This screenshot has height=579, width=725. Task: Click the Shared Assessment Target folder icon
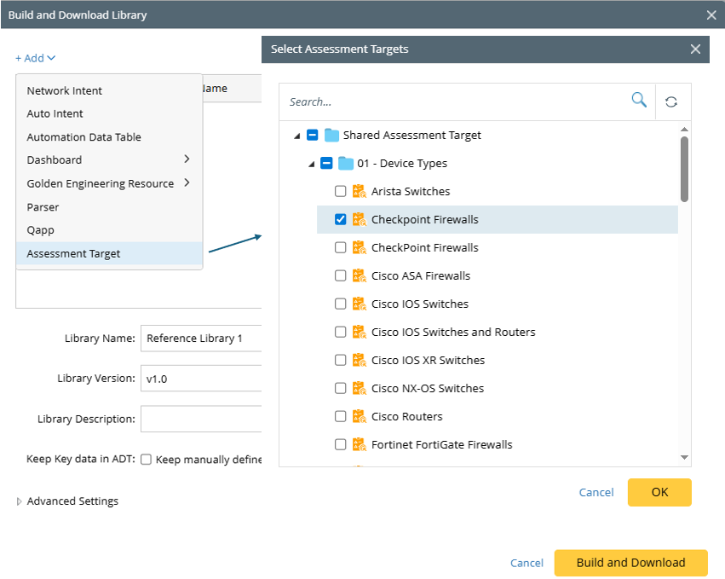pyautogui.click(x=332, y=135)
